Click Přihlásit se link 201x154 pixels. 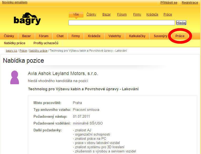pos(169,3)
